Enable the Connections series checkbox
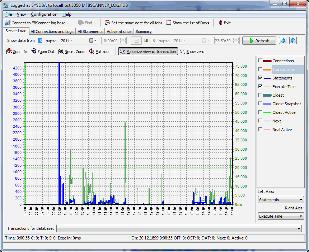 (260, 61)
